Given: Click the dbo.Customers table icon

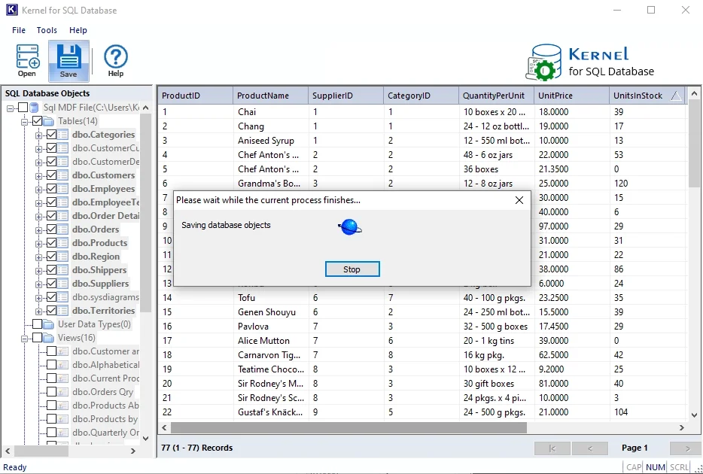Looking at the screenshot, I should (63, 175).
